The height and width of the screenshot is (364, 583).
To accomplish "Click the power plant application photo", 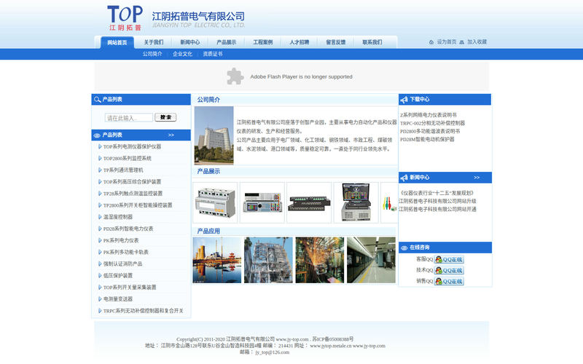I will tap(217, 260).
